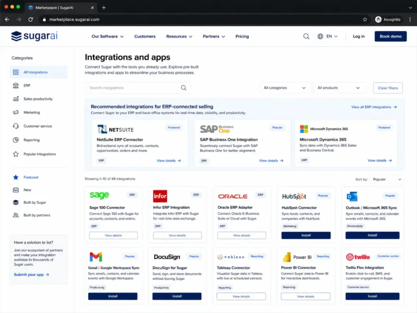Screen dimensions: 417x313
Task: Click the Built by Sugar stack icon
Action: (x=16, y=202)
